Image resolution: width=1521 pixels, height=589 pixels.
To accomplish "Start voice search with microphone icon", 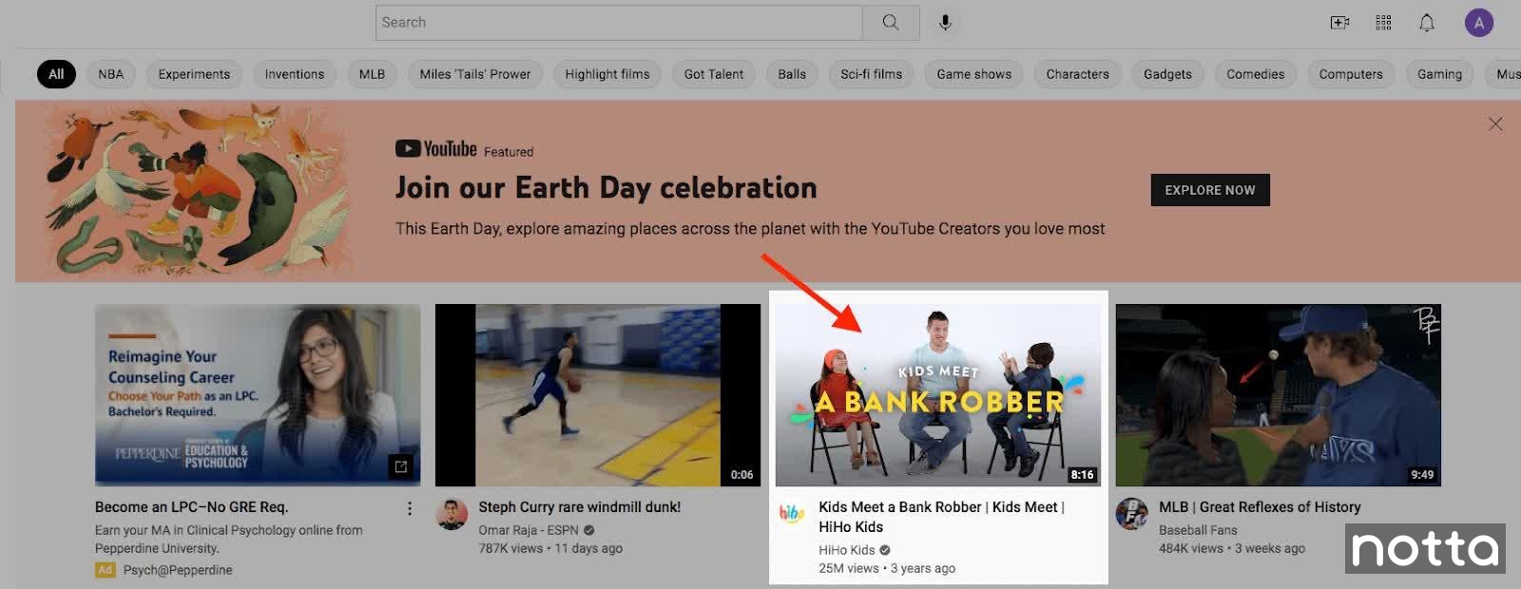I will click(945, 23).
